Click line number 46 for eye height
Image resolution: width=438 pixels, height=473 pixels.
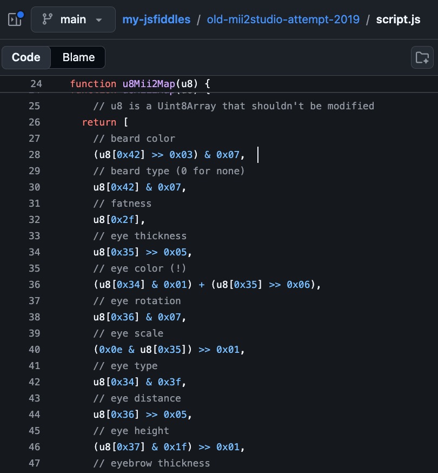[35, 447]
